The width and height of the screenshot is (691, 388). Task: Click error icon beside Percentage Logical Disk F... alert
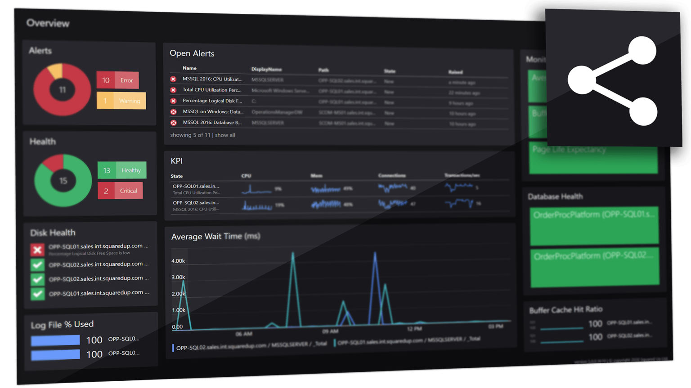[x=173, y=101]
